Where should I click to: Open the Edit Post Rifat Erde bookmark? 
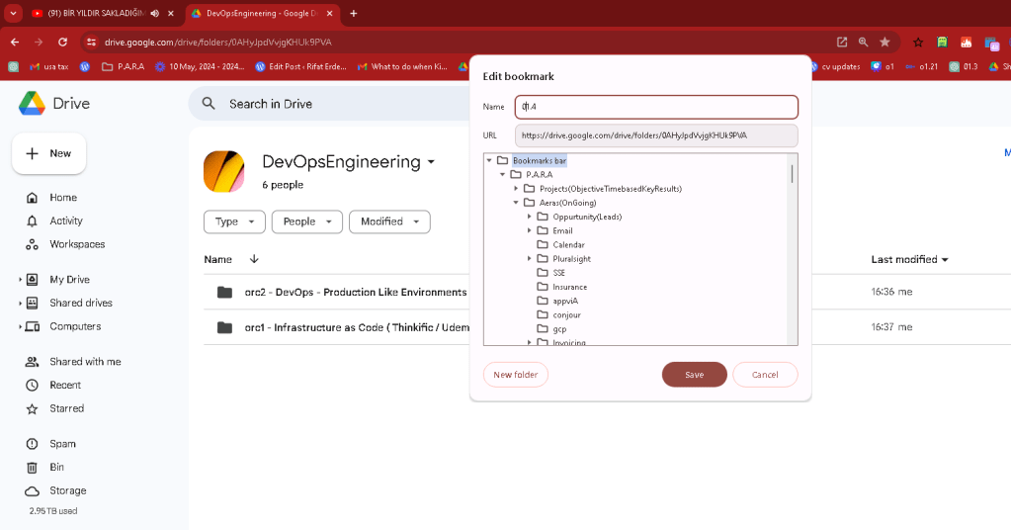pyautogui.click(x=301, y=66)
